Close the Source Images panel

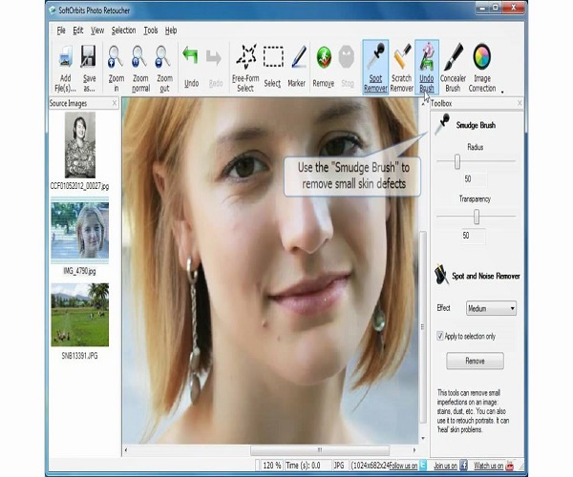(115, 103)
